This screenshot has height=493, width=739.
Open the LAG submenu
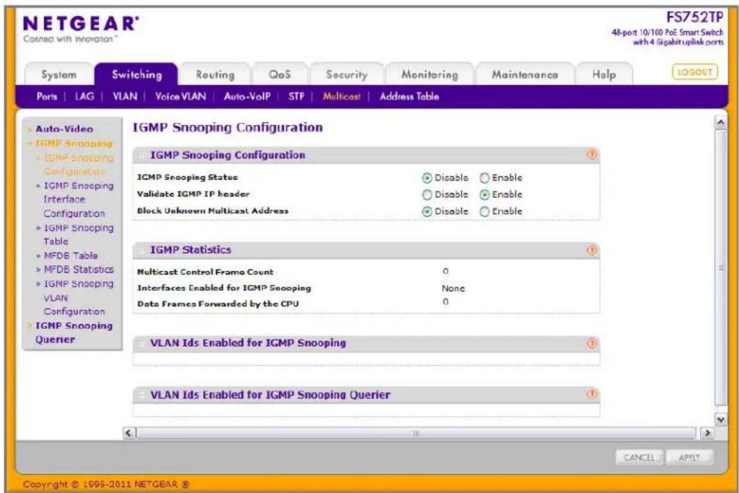tap(84, 96)
